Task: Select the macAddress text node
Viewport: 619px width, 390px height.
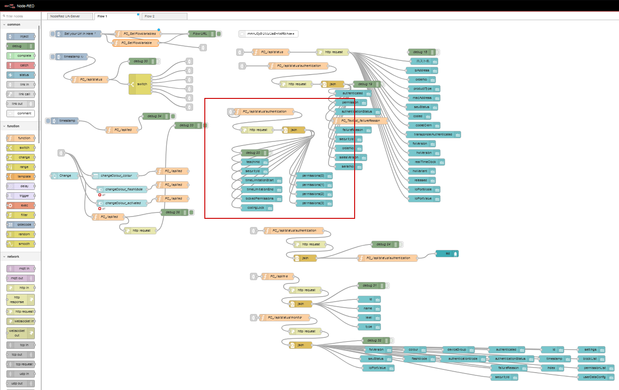Action: click(x=423, y=98)
